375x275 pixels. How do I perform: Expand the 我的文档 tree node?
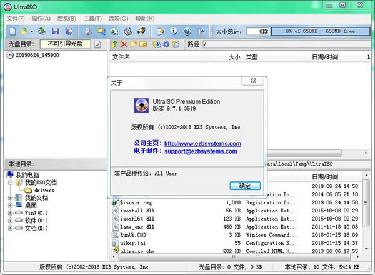pyautogui.click(x=10, y=197)
